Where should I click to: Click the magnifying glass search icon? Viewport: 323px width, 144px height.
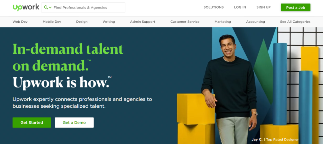(46, 8)
